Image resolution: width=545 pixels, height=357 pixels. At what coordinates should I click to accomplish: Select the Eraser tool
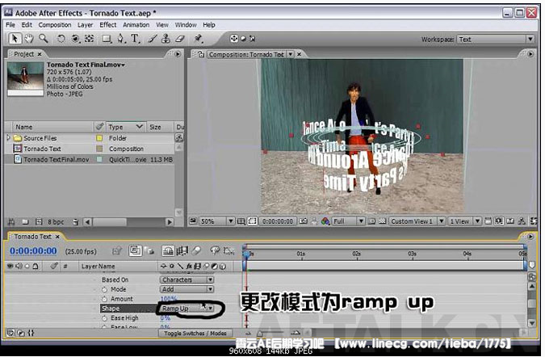click(181, 38)
